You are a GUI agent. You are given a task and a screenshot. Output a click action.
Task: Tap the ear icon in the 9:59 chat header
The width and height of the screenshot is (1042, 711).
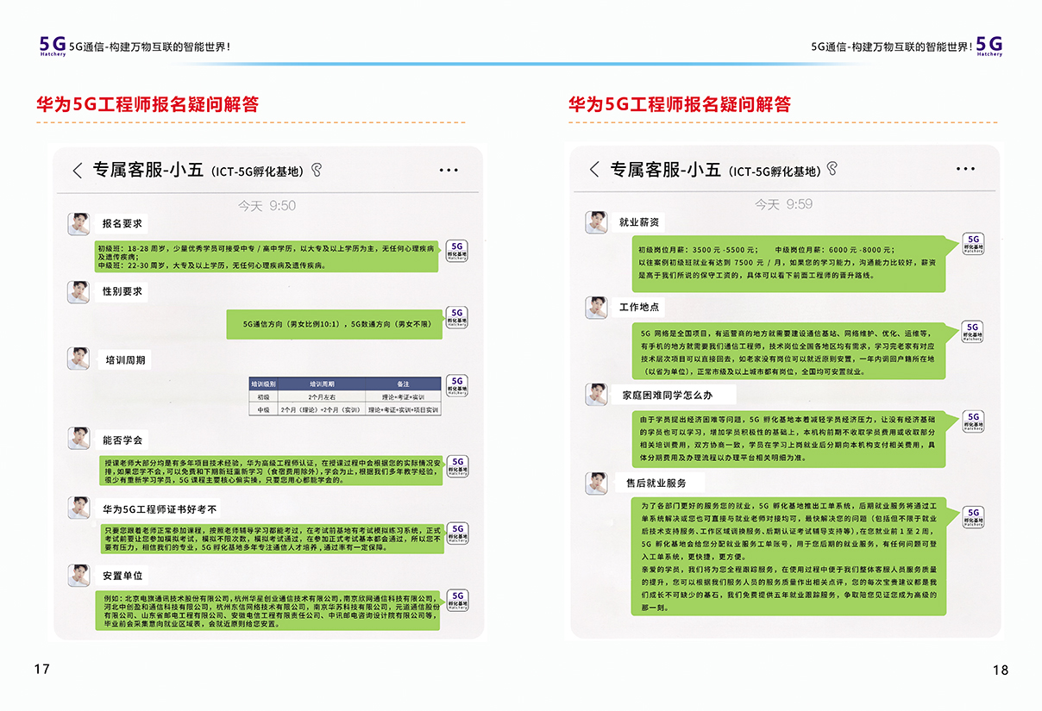click(x=832, y=169)
